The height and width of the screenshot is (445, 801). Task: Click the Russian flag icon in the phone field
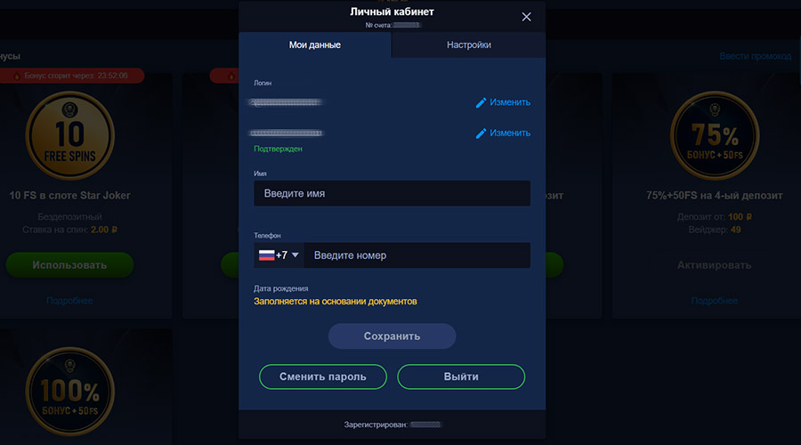point(266,255)
